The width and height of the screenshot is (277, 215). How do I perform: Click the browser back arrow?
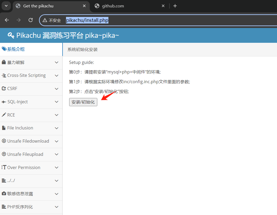pyautogui.click(x=7, y=20)
